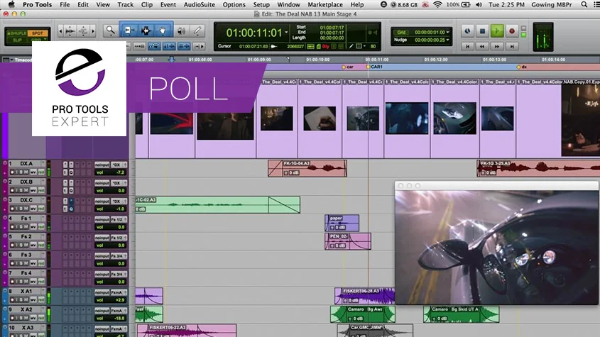
Task: Select the FK-1G-04.A3 dialogue clip
Action: coord(307,168)
